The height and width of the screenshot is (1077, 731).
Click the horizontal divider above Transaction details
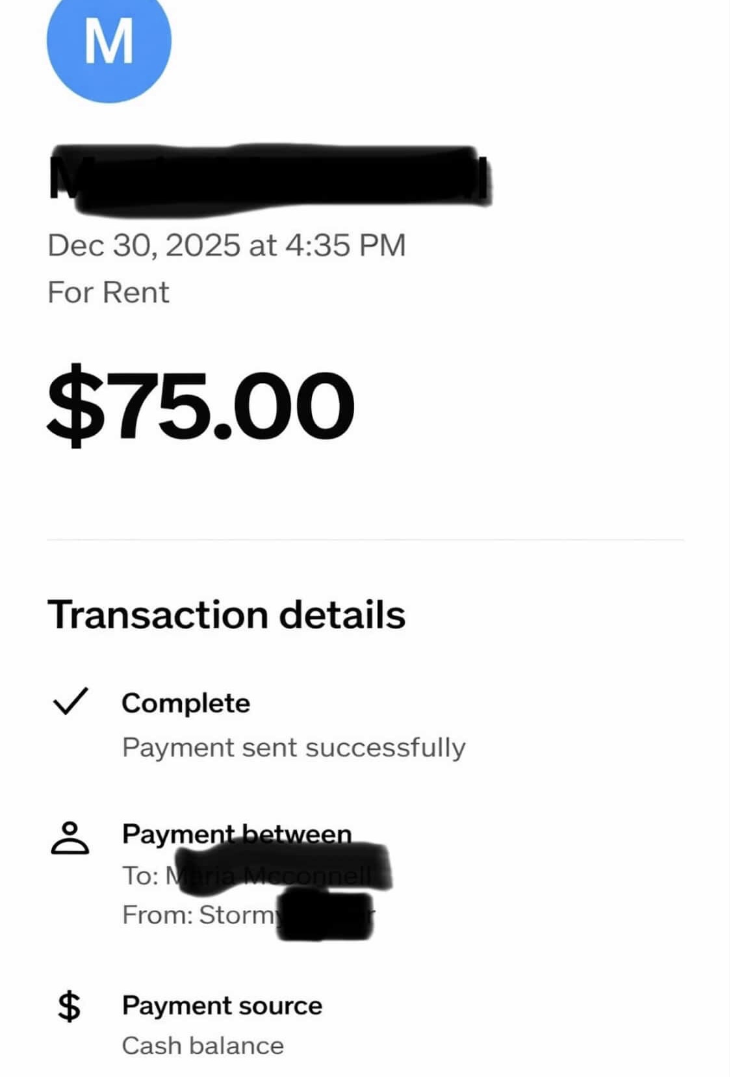(365, 539)
